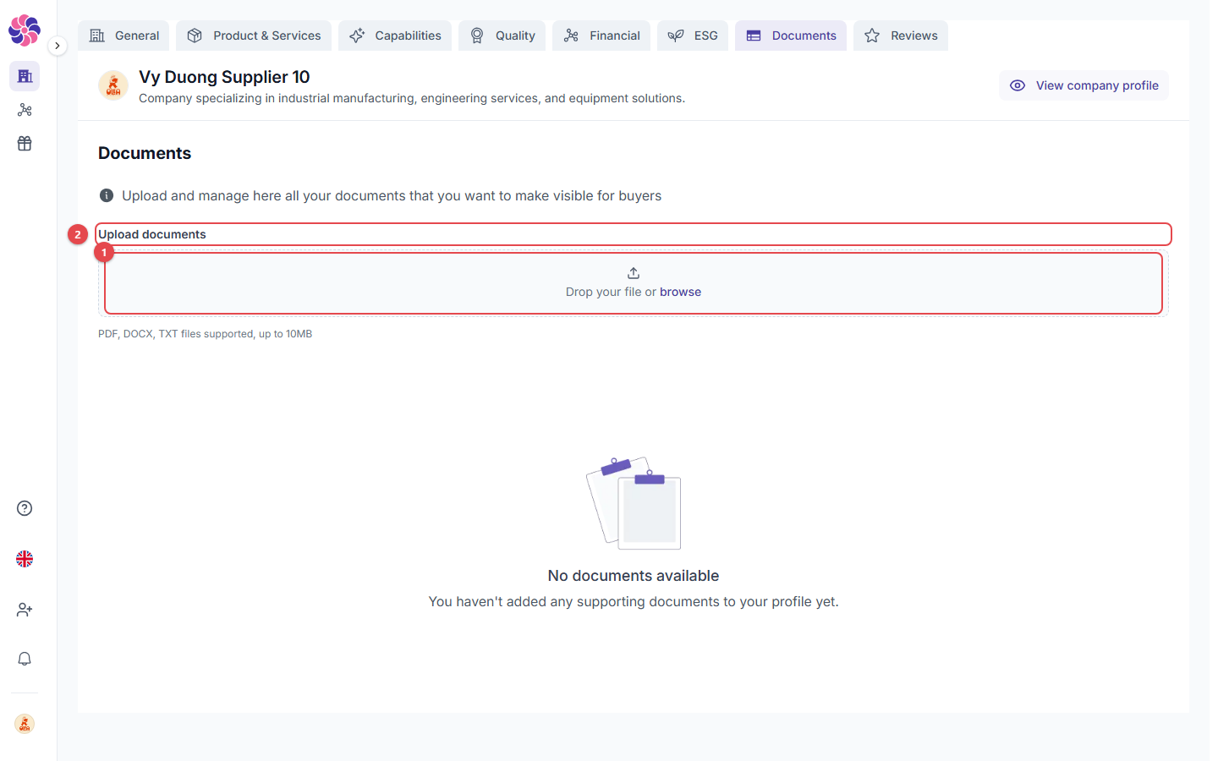1218x761 pixels.
Task: Switch to the Product & Services tab
Action: coord(254,36)
